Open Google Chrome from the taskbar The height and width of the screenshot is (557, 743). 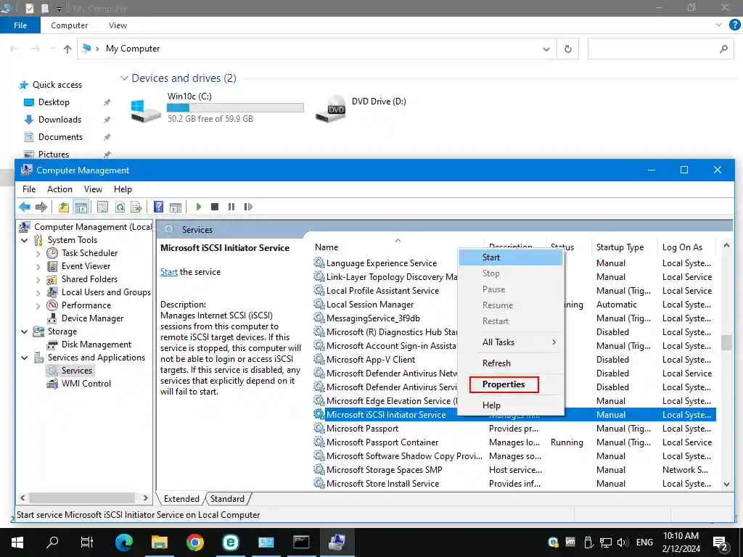[x=194, y=542]
